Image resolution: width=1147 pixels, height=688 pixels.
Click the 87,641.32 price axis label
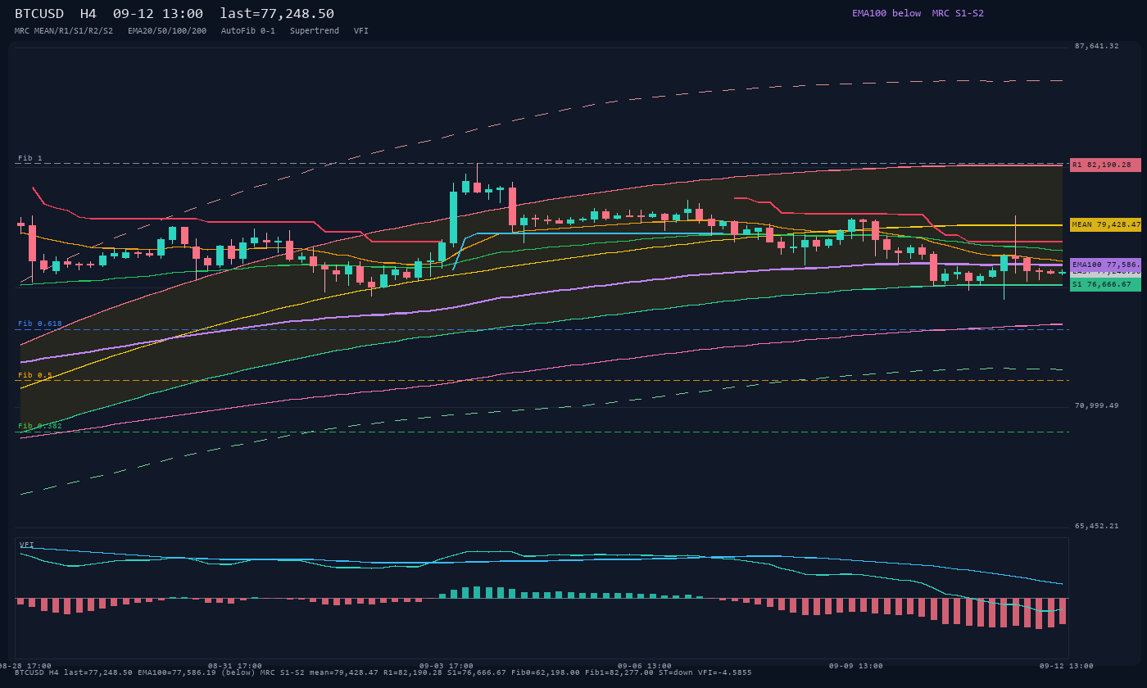pos(1096,46)
